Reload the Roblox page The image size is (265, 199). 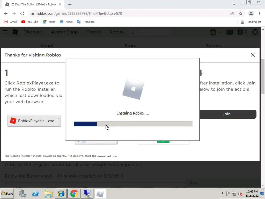click(x=22, y=13)
